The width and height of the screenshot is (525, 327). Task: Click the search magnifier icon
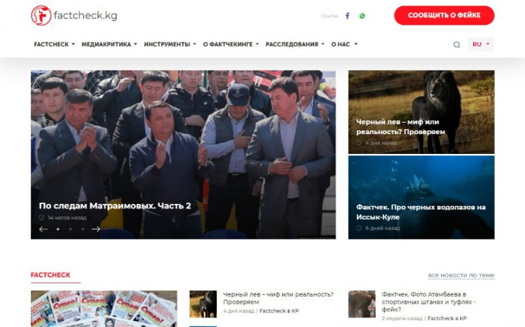[x=457, y=44]
